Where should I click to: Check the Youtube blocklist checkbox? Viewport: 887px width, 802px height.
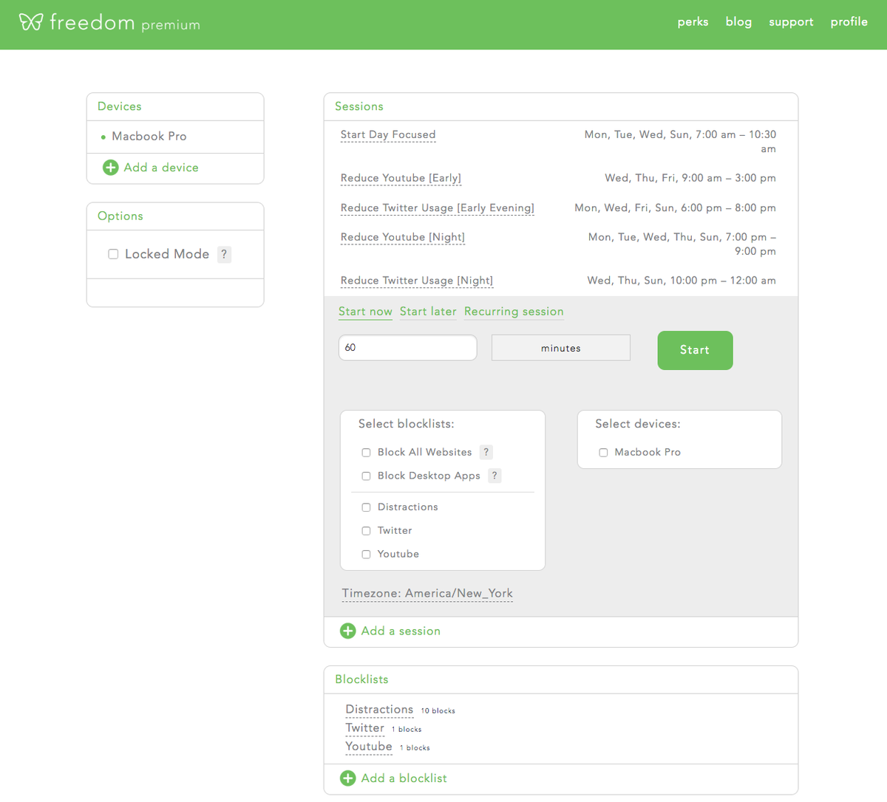[x=366, y=555]
